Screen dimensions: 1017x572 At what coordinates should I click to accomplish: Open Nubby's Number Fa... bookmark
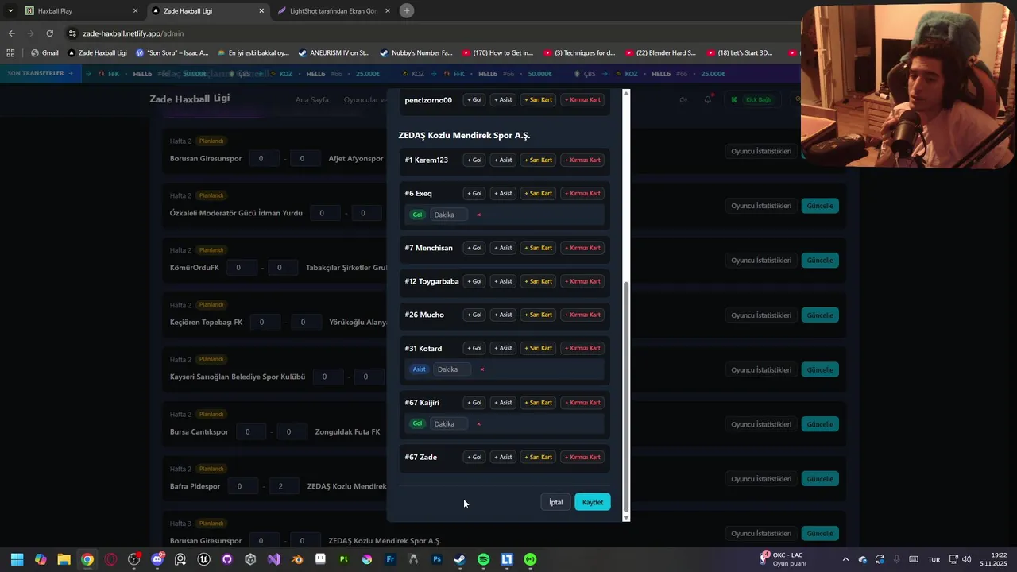(416, 53)
